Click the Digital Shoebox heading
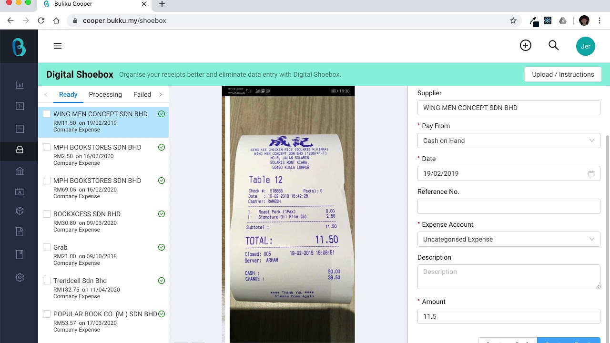The height and width of the screenshot is (343, 610). tap(80, 74)
